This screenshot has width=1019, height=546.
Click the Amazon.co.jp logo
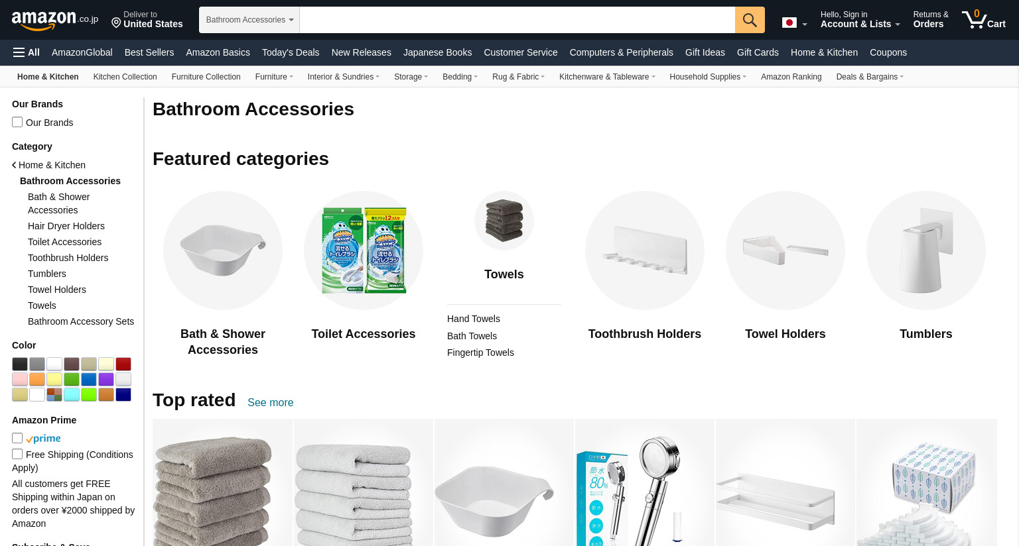[x=55, y=20]
